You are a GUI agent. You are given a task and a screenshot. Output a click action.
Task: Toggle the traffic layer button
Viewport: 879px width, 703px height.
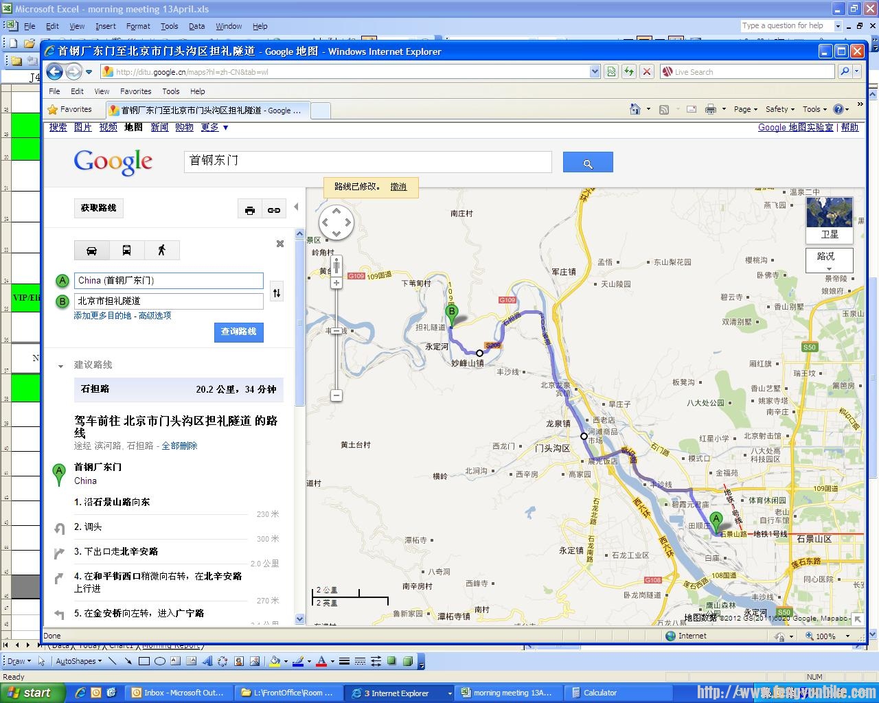click(829, 258)
